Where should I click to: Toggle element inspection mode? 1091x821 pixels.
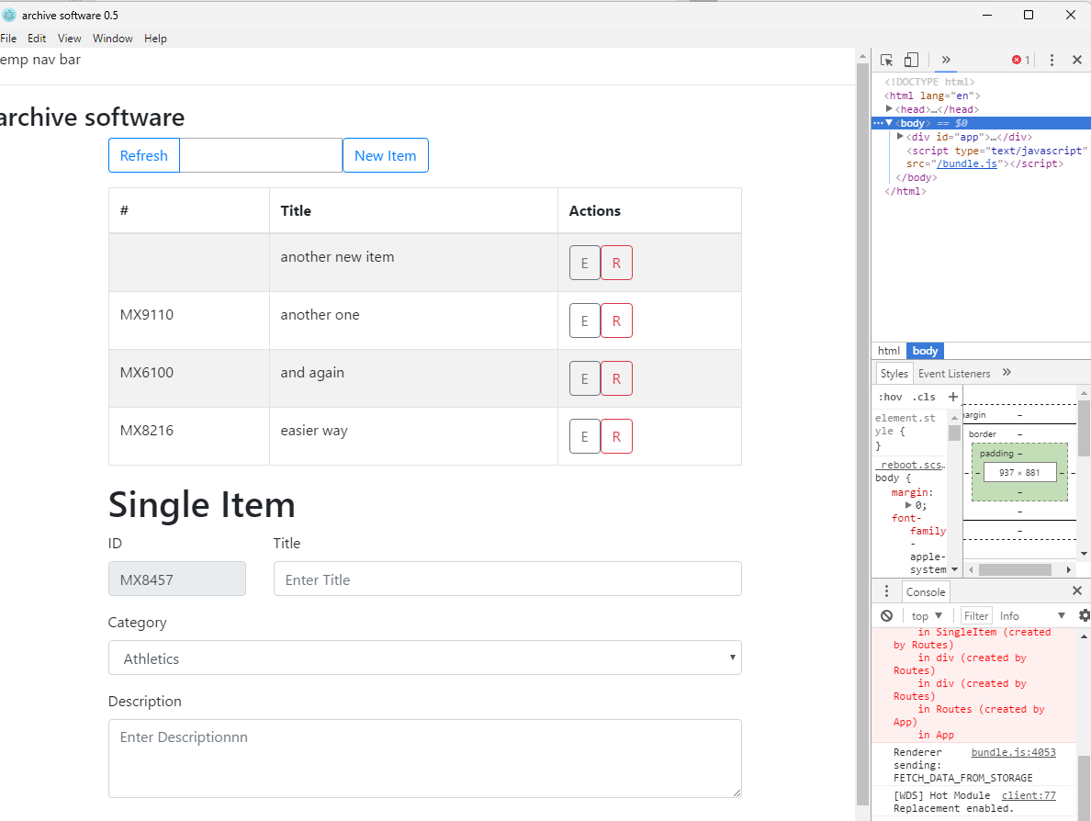[x=885, y=59]
